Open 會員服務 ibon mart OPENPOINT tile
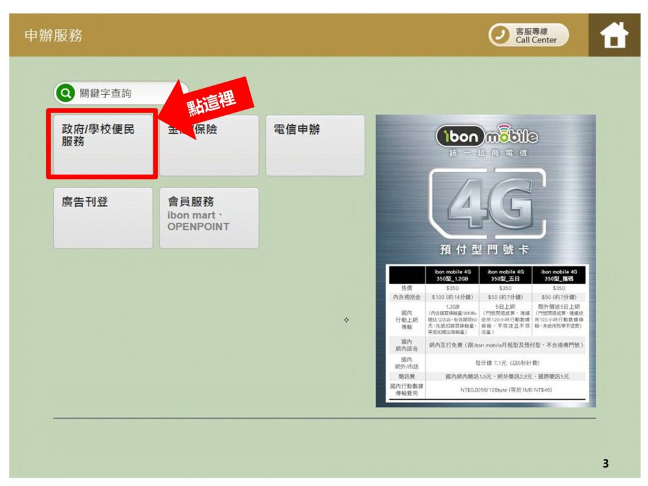This screenshot has width=648, height=486. click(x=209, y=218)
